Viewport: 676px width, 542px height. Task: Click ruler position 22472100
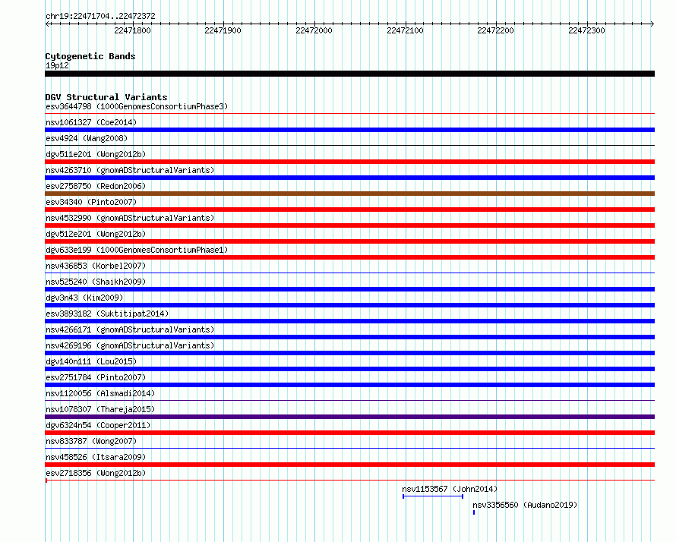405,30
